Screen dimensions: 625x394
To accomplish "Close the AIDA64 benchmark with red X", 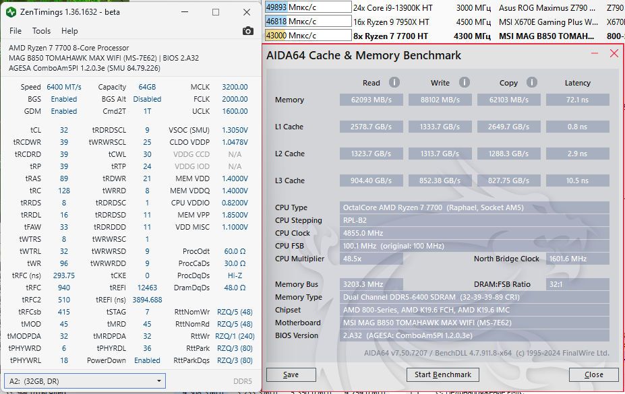I will [614, 53].
